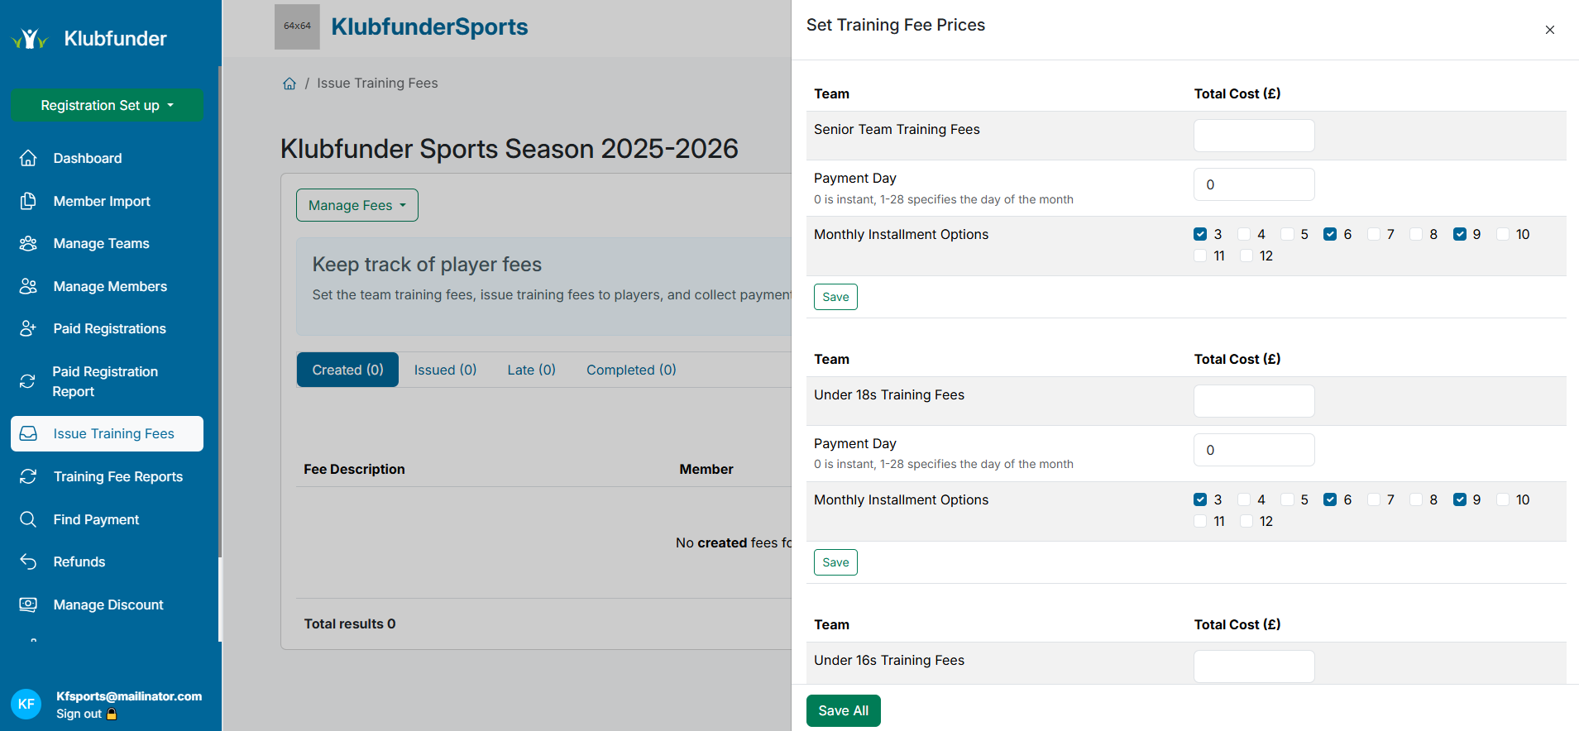Click the Manage Discount icon
The height and width of the screenshot is (731, 1579).
pyautogui.click(x=28, y=604)
